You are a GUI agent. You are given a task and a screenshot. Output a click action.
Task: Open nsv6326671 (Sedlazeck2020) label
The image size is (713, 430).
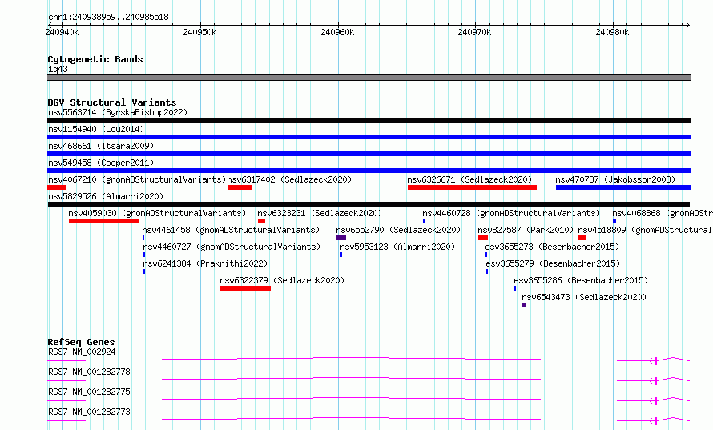469,179
